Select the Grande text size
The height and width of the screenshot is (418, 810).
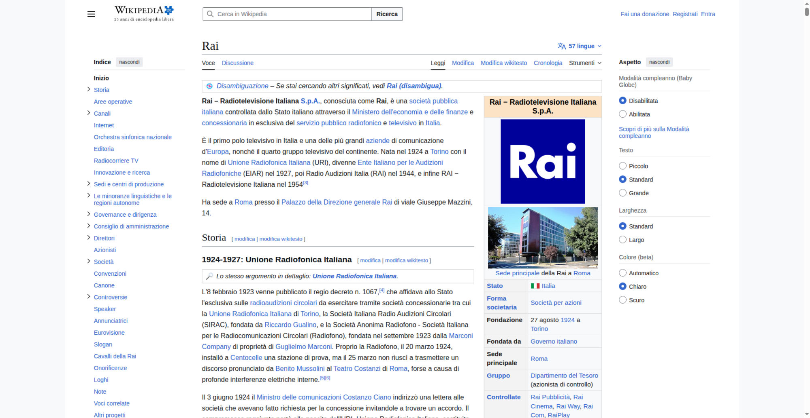coord(622,193)
